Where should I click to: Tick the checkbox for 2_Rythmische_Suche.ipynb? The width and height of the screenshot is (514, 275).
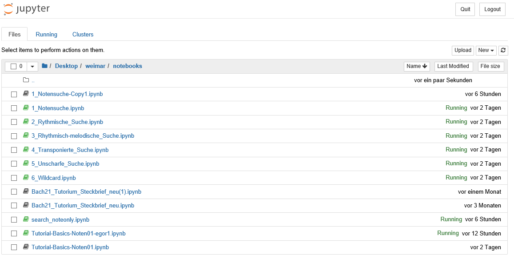tap(14, 122)
